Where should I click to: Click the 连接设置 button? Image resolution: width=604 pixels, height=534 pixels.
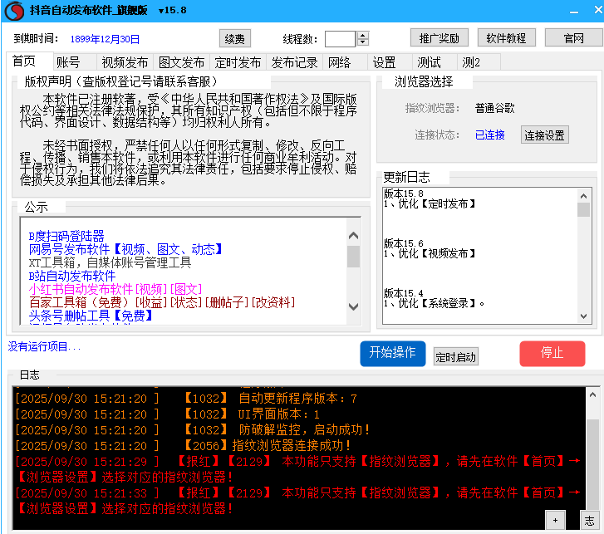[544, 135]
